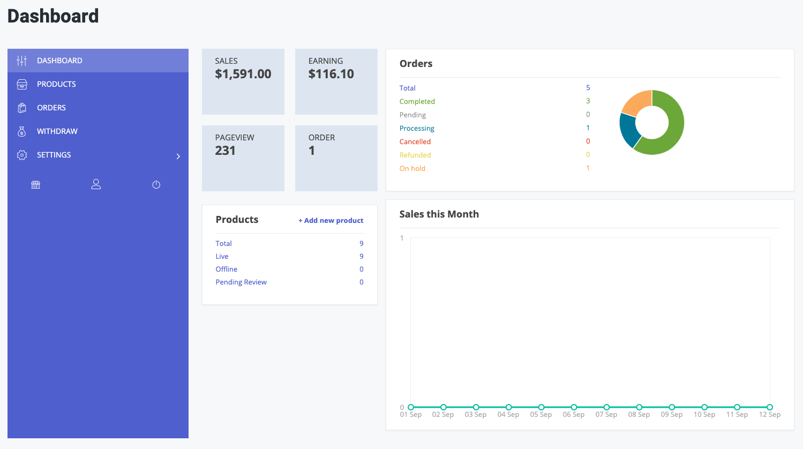Open the On hold orders link
Image resolution: width=803 pixels, height=449 pixels.
click(412, 168)
